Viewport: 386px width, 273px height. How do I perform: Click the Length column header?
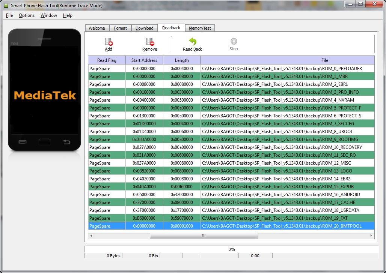pos(182,60)
